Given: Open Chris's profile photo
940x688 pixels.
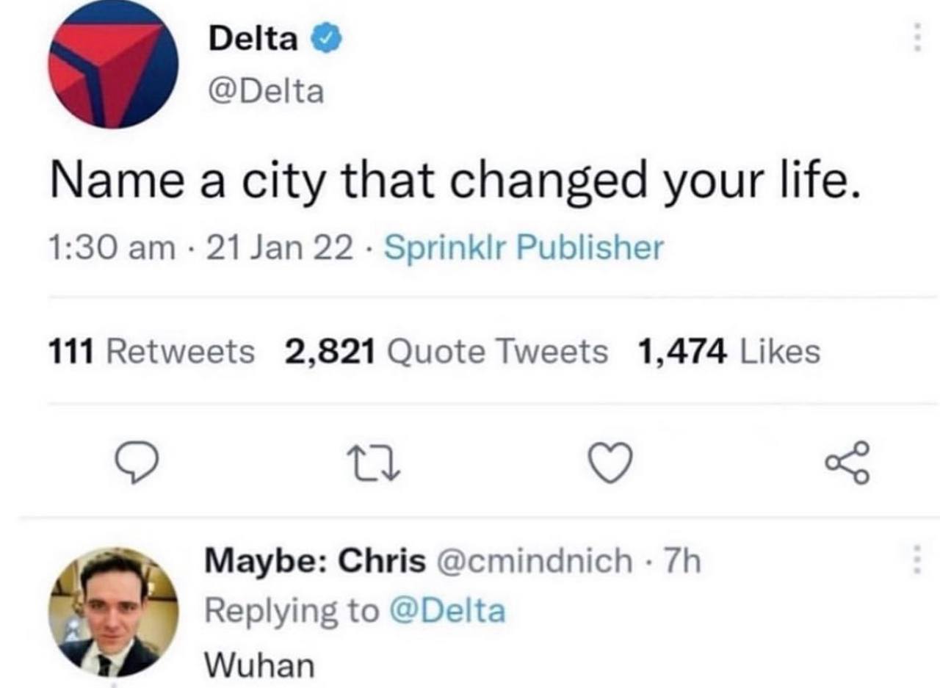Looking at the screenshot, I should [113, 612].
